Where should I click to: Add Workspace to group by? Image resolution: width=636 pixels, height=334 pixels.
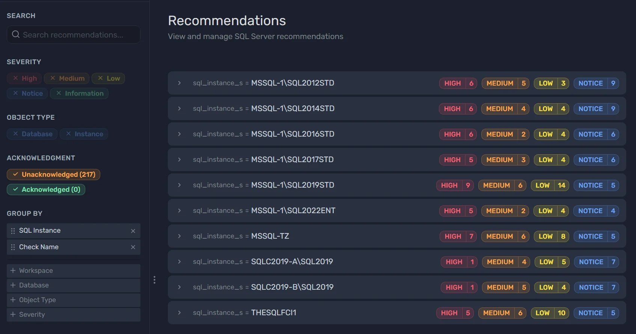point(74,271)
